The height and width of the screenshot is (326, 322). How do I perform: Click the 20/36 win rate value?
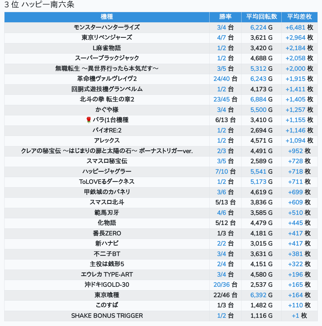221,285
